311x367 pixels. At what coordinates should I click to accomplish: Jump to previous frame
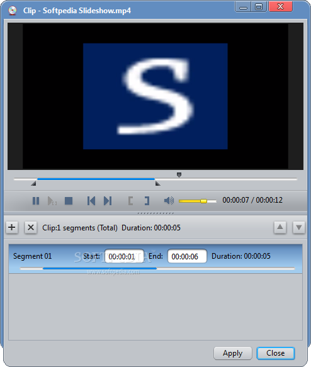click(x=91, y=201)
